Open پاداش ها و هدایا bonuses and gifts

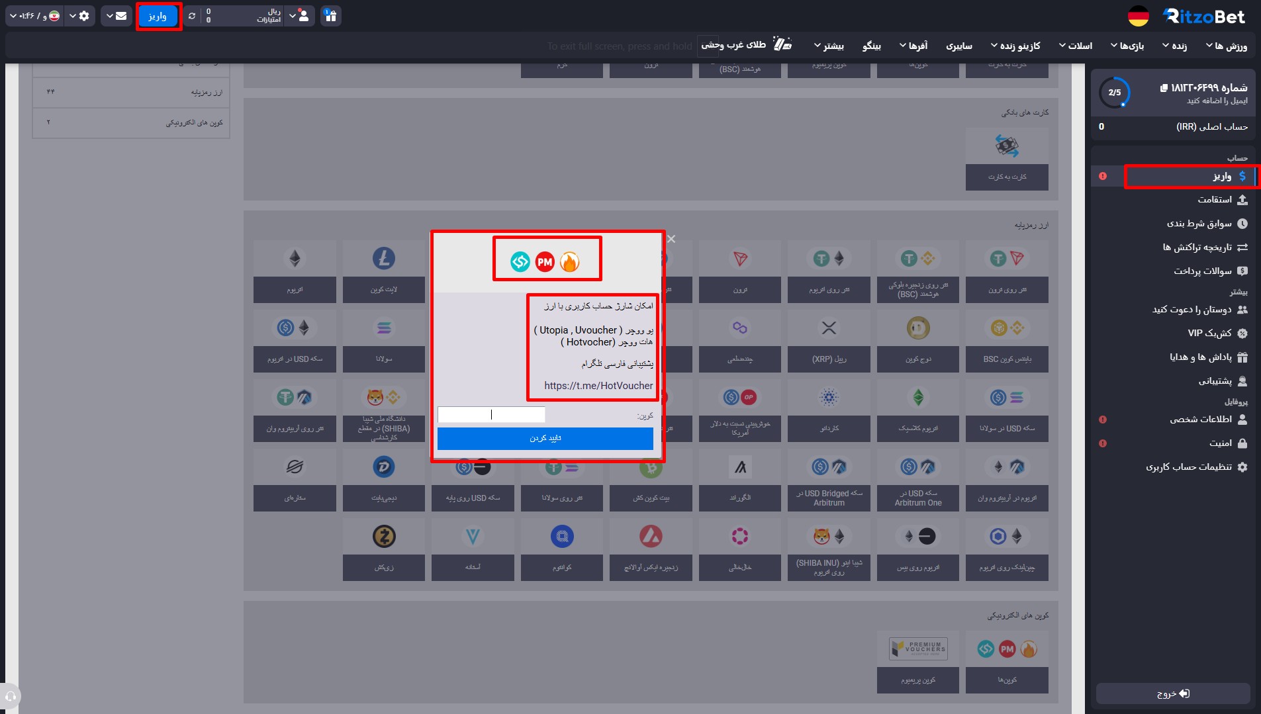pyautogui.click(x=1174, y=357)
